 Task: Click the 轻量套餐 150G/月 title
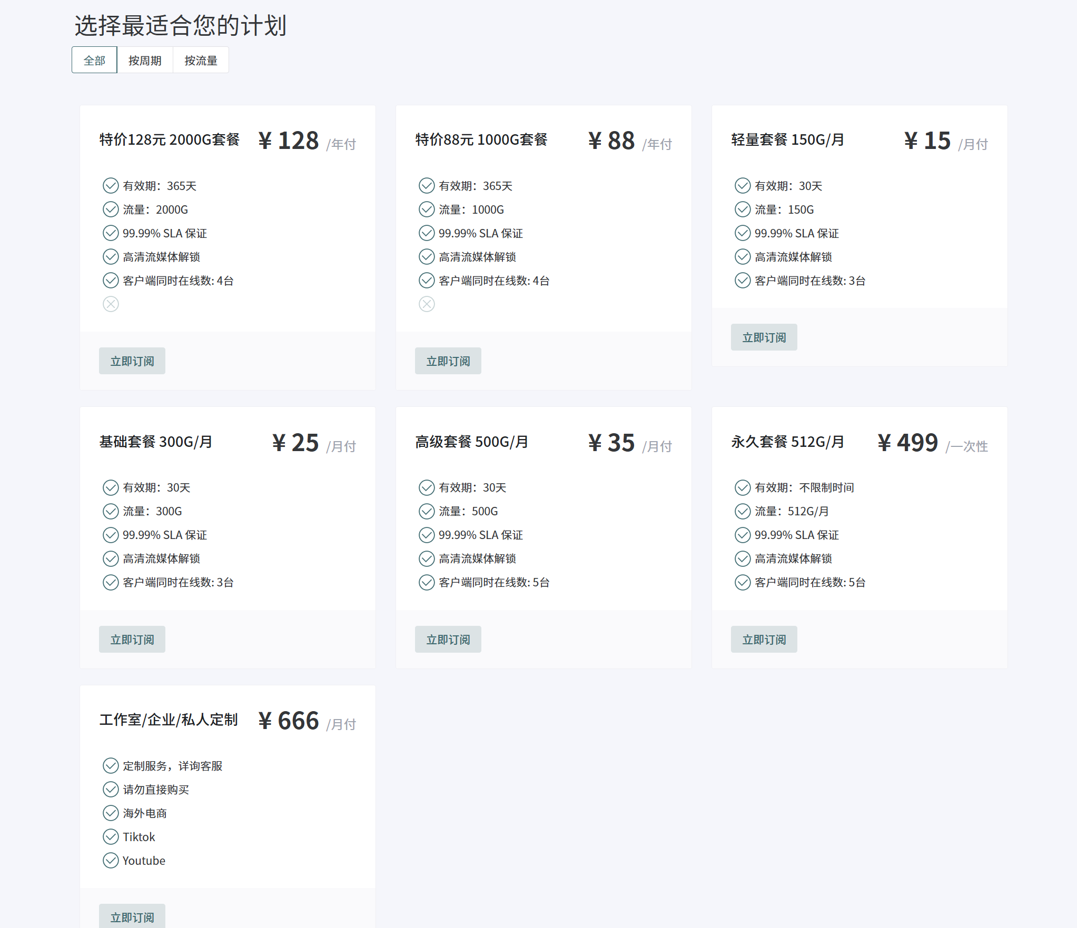point(788,139)
